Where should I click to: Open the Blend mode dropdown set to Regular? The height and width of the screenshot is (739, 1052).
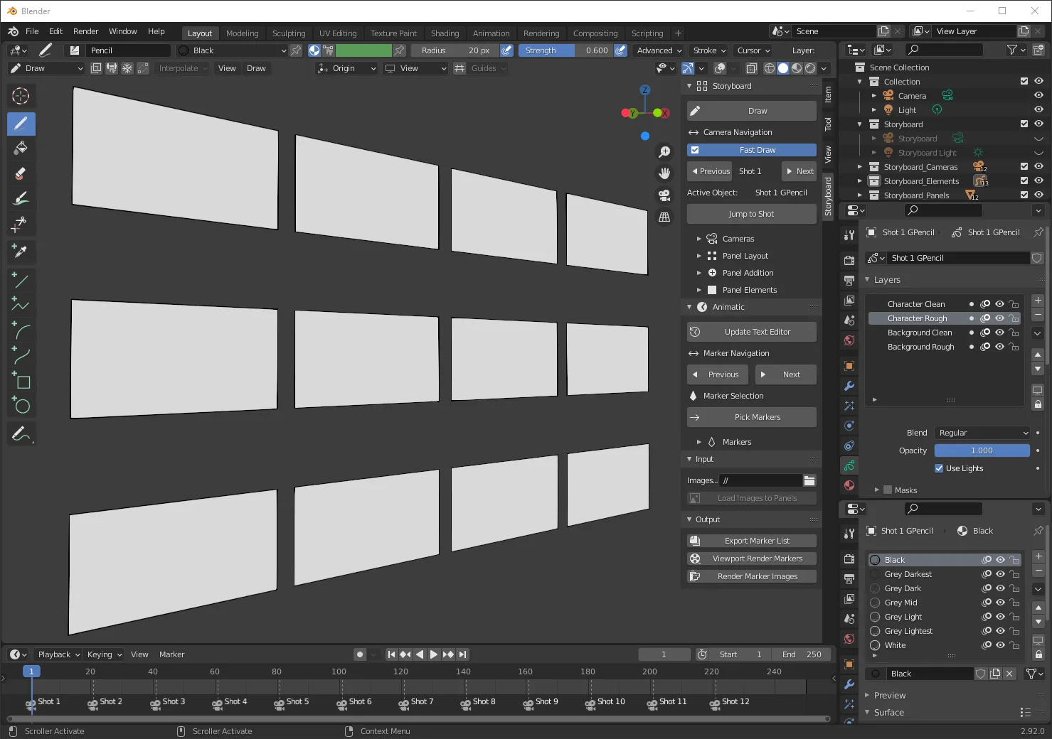point(982,432)
